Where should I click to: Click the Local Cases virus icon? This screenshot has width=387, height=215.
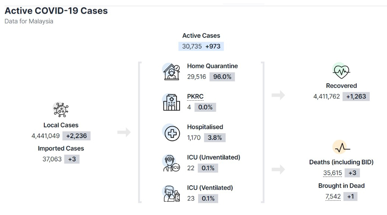pyautogui.click(x=61, y=110)
